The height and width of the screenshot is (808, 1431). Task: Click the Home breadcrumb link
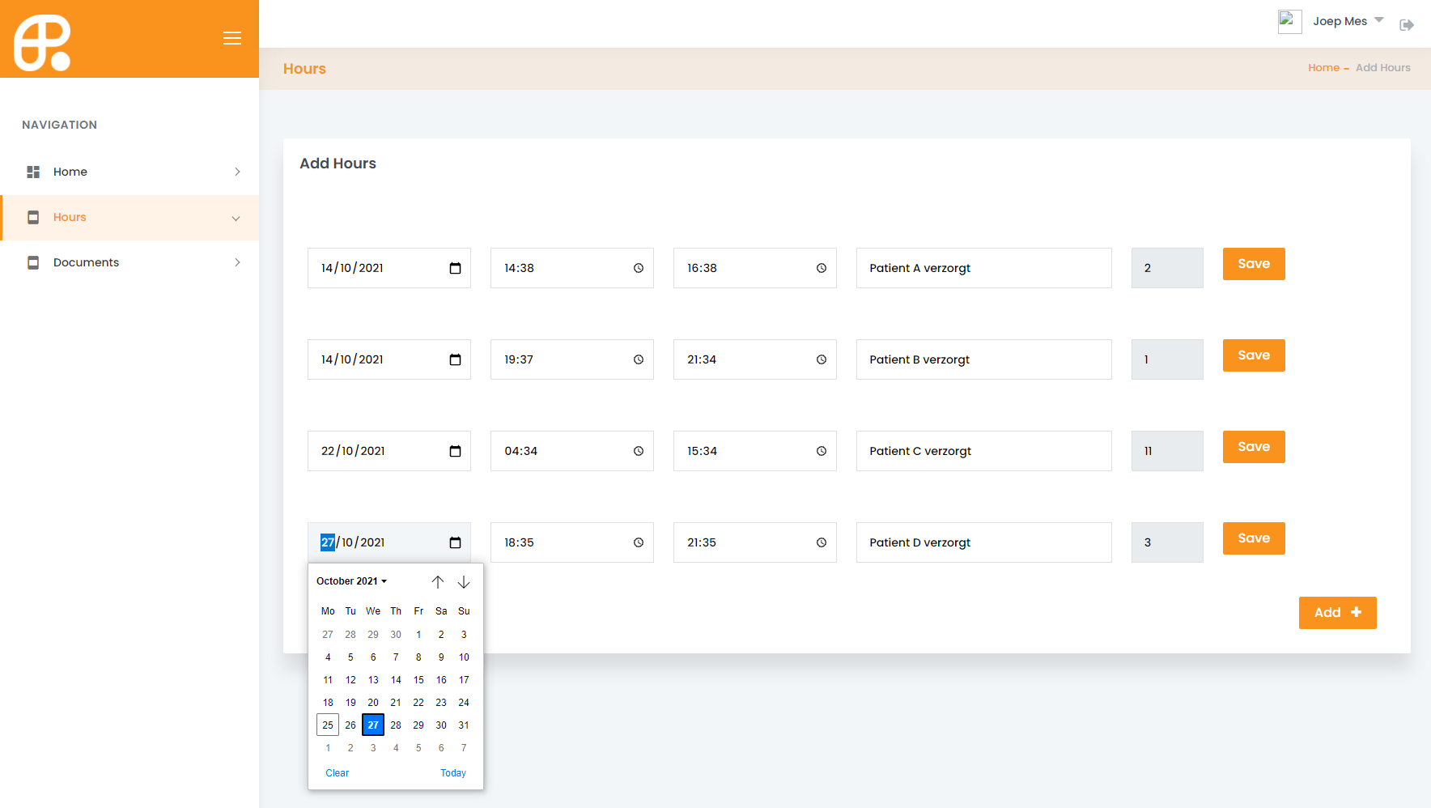1323,68
